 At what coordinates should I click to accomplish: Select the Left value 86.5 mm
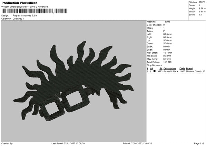[168, 34]
